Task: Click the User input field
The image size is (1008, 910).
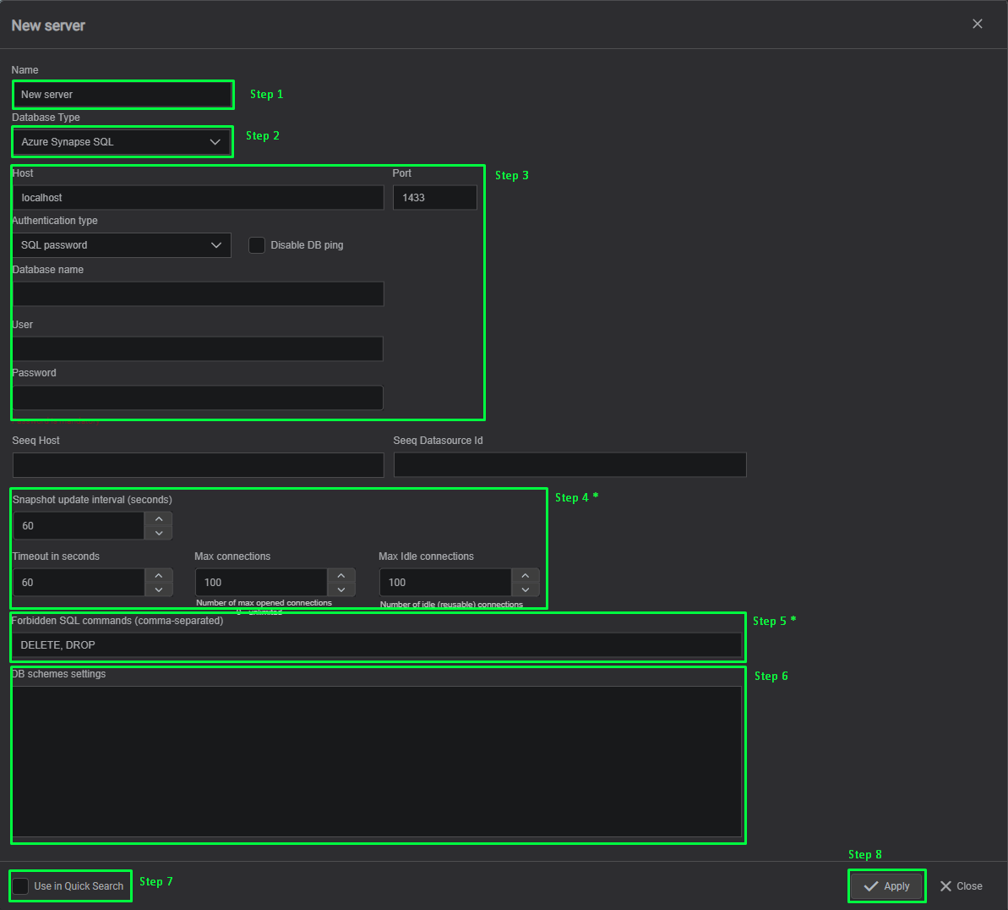Action: point(198,348)
